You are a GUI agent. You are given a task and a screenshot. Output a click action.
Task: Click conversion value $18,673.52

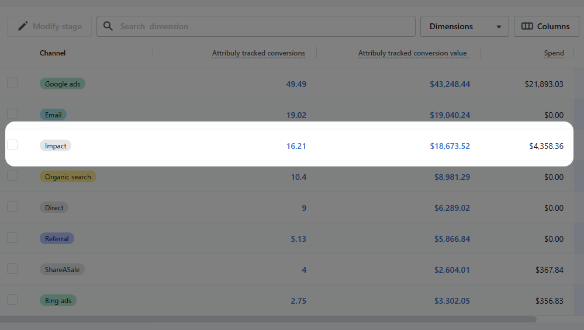tap(450, 146)
